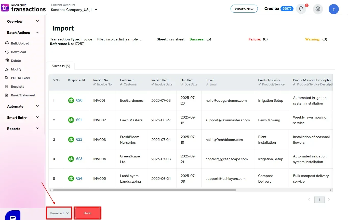
Task: Click the Download cloud icon in sidebar
Action: pyautogui.click(x=7, y=52)
